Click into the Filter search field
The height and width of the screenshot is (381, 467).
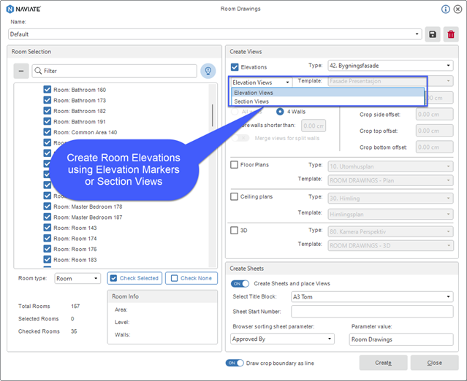114,71
